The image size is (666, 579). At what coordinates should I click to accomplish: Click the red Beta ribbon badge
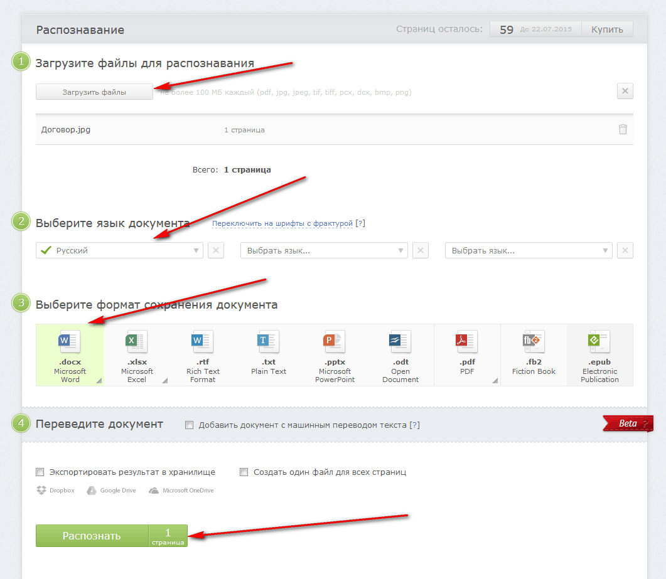pos(628,423)
